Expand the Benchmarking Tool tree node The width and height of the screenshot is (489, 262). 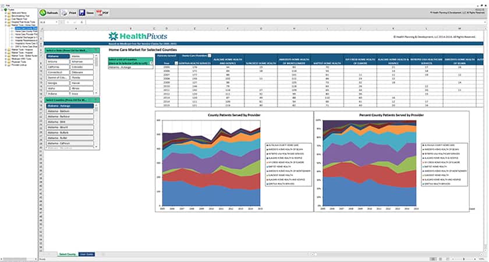coord(6,16)
